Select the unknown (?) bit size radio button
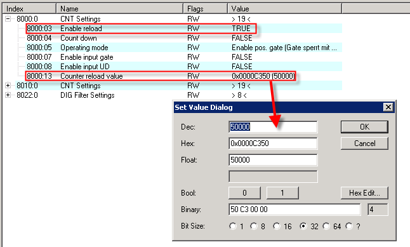This screenshot has width=410, height=247. [x=349, y=226]
